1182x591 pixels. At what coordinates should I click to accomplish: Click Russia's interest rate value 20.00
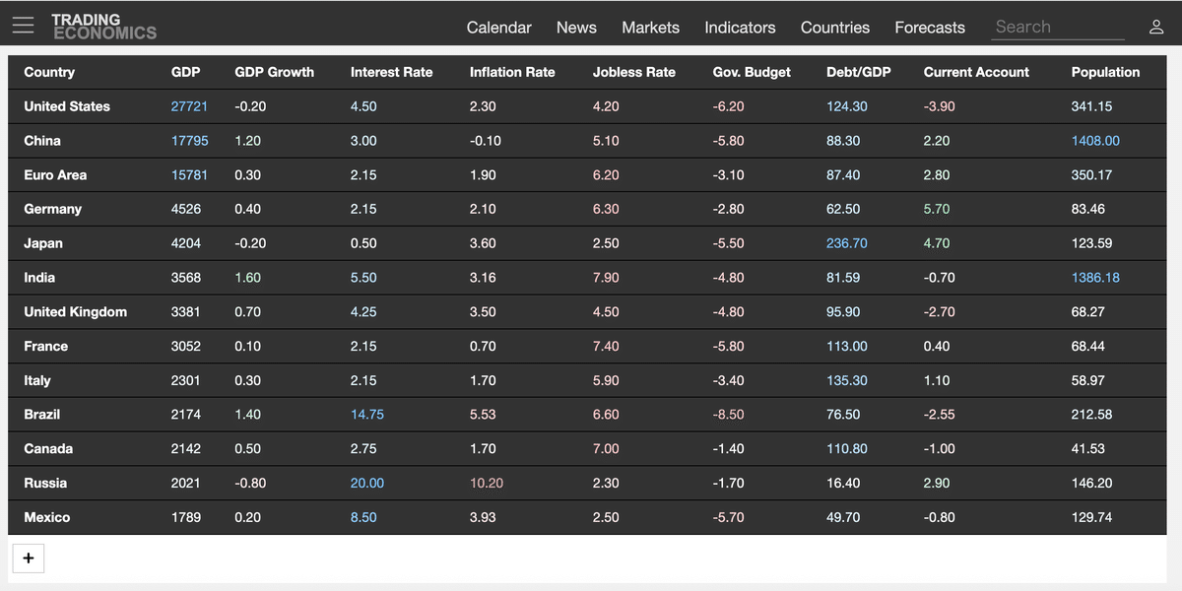click(x=366, y=484)
